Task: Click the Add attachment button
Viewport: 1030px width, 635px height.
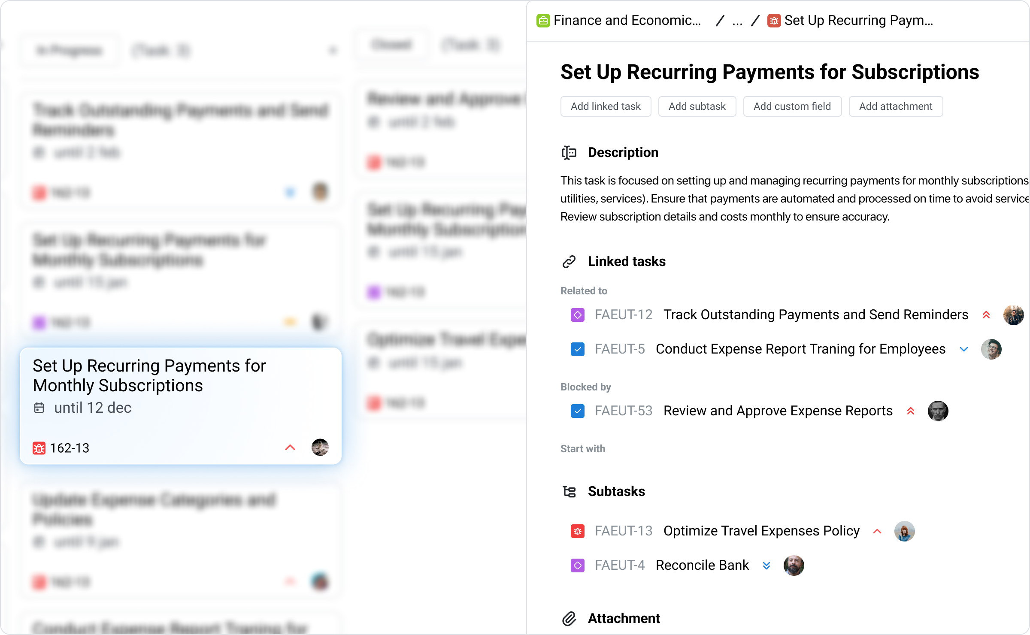Action: tap(896, 106)
